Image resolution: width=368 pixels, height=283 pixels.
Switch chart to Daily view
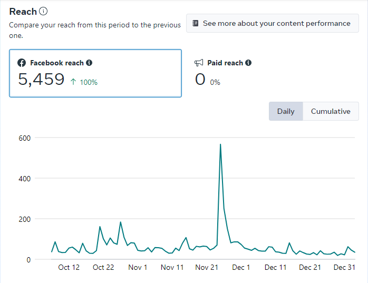(286, 111)
